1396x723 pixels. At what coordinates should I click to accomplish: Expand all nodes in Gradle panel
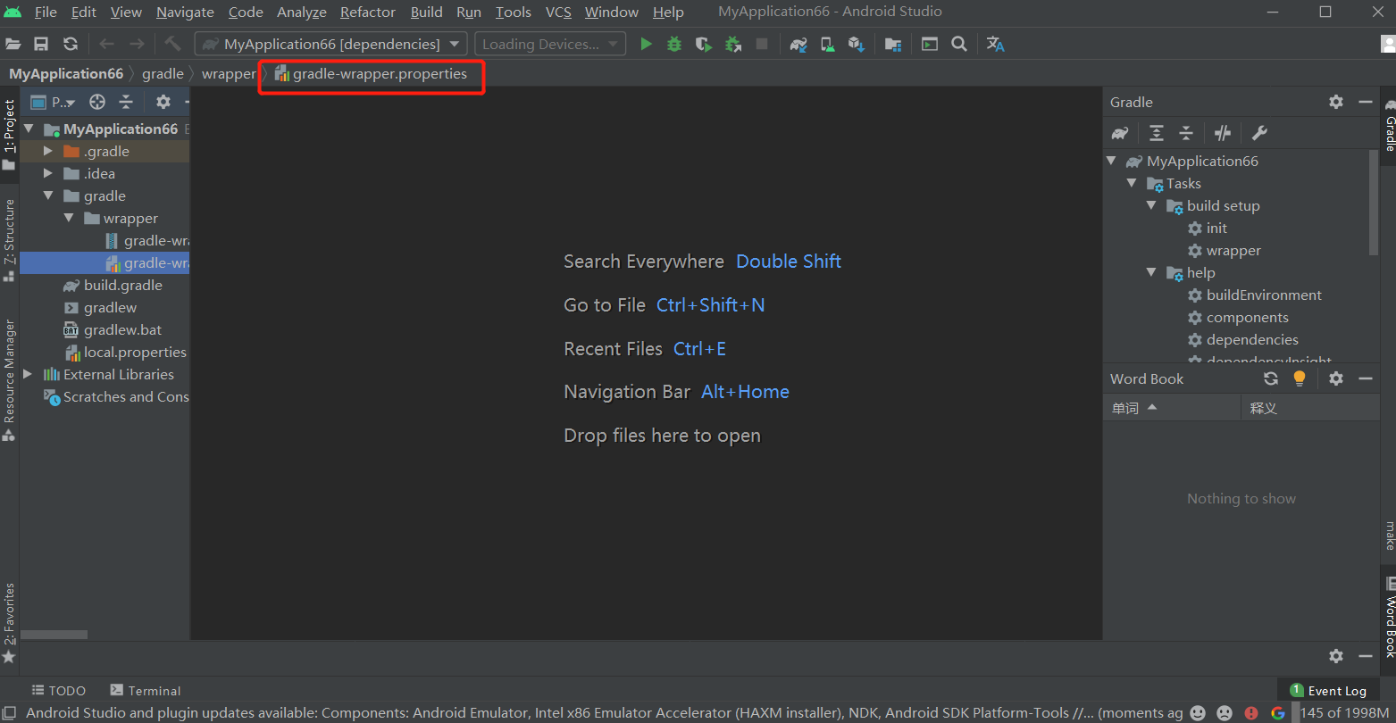(x=1157, y=133)
